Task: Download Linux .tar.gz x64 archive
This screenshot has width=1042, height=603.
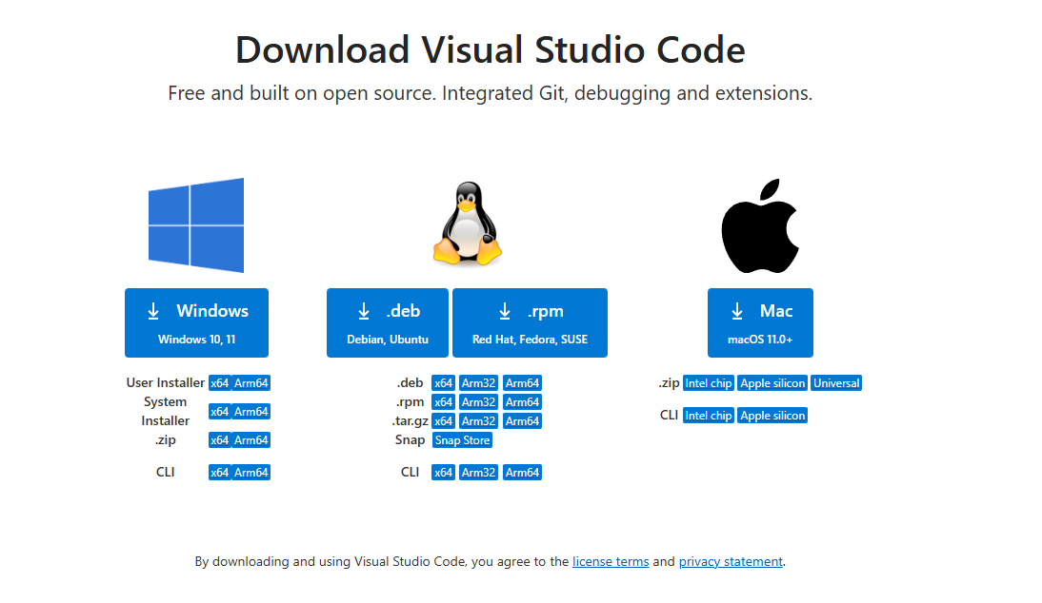Action: pos(443,421)
